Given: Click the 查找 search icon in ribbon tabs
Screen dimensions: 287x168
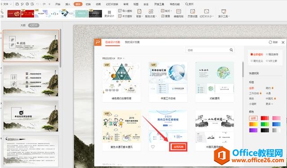Looking at the screenshot, I should 187,4.
